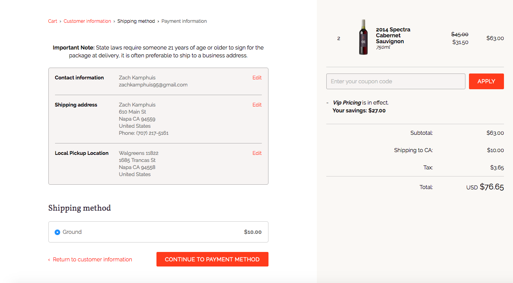The height and width of the screenshot is (283, 513).
Task: Edit the Local Pickup Location
Action: pyautogui.click(x=257, y=153)
